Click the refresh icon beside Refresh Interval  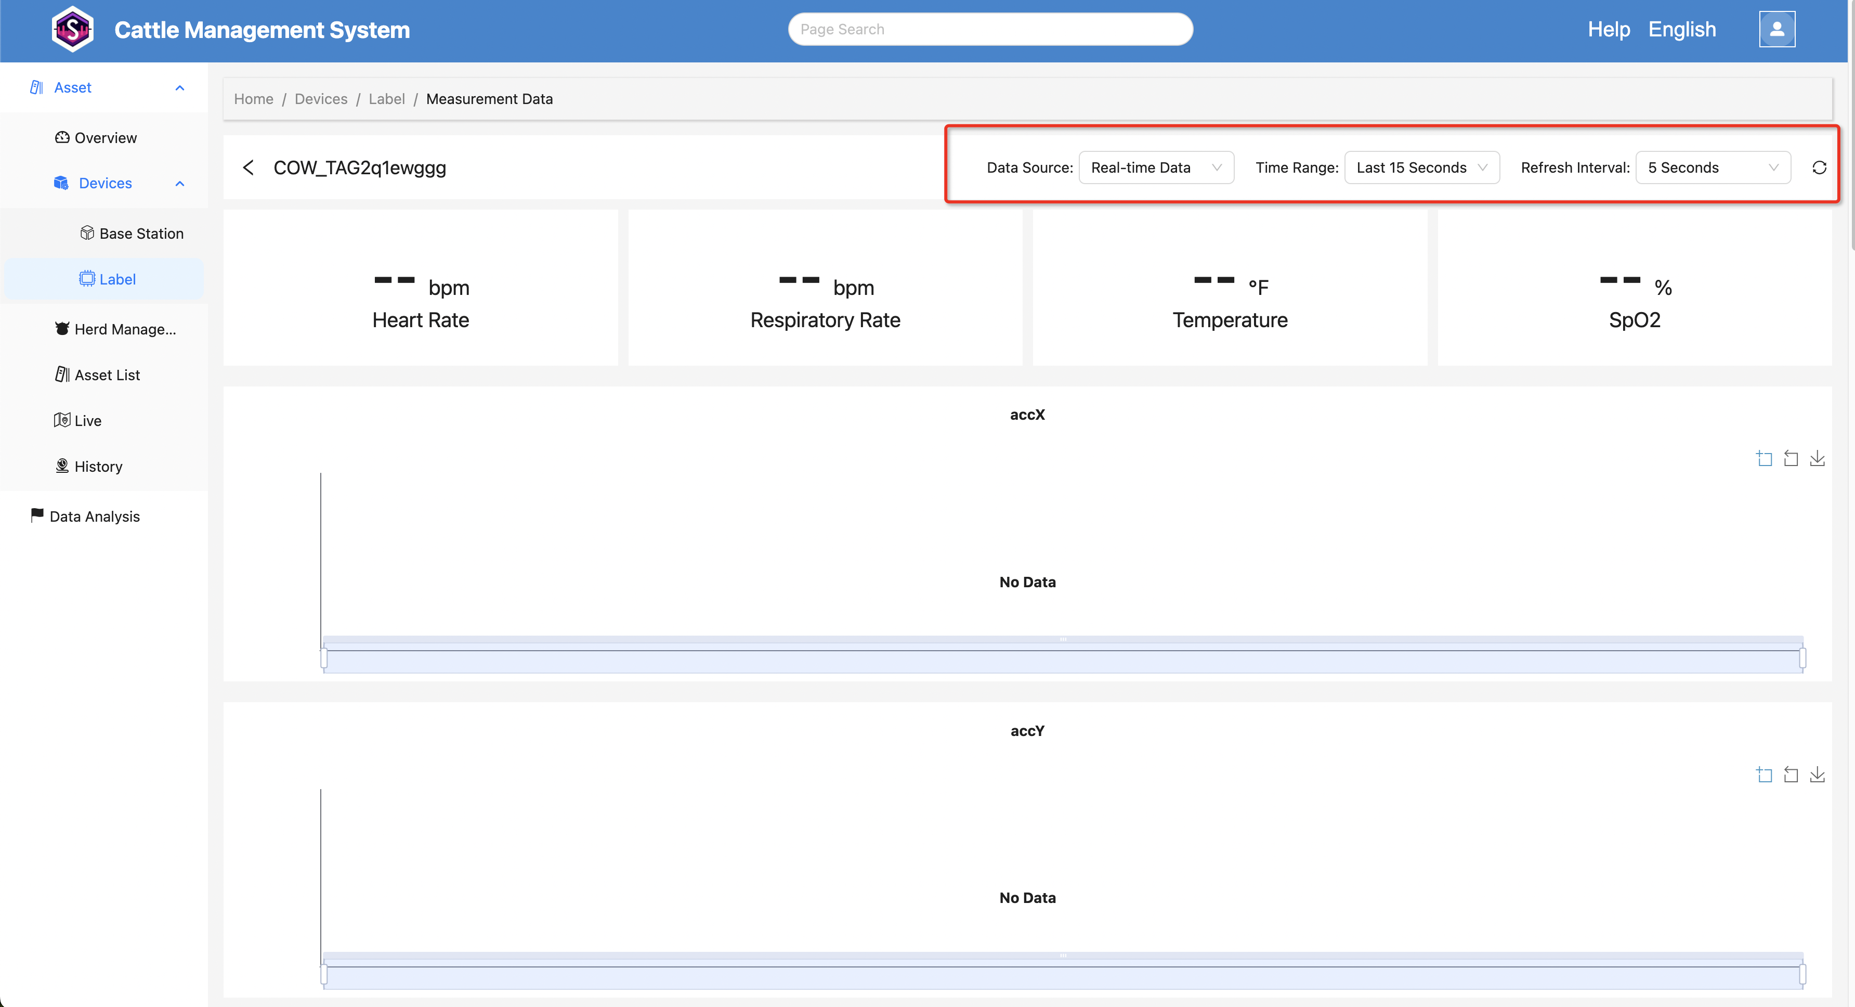pos(1819,168)
